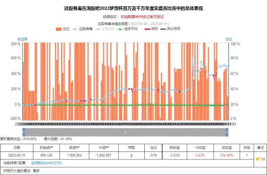The image size is (267, 175).
Task: Click the 日期 column header
Action: (17, 148)
